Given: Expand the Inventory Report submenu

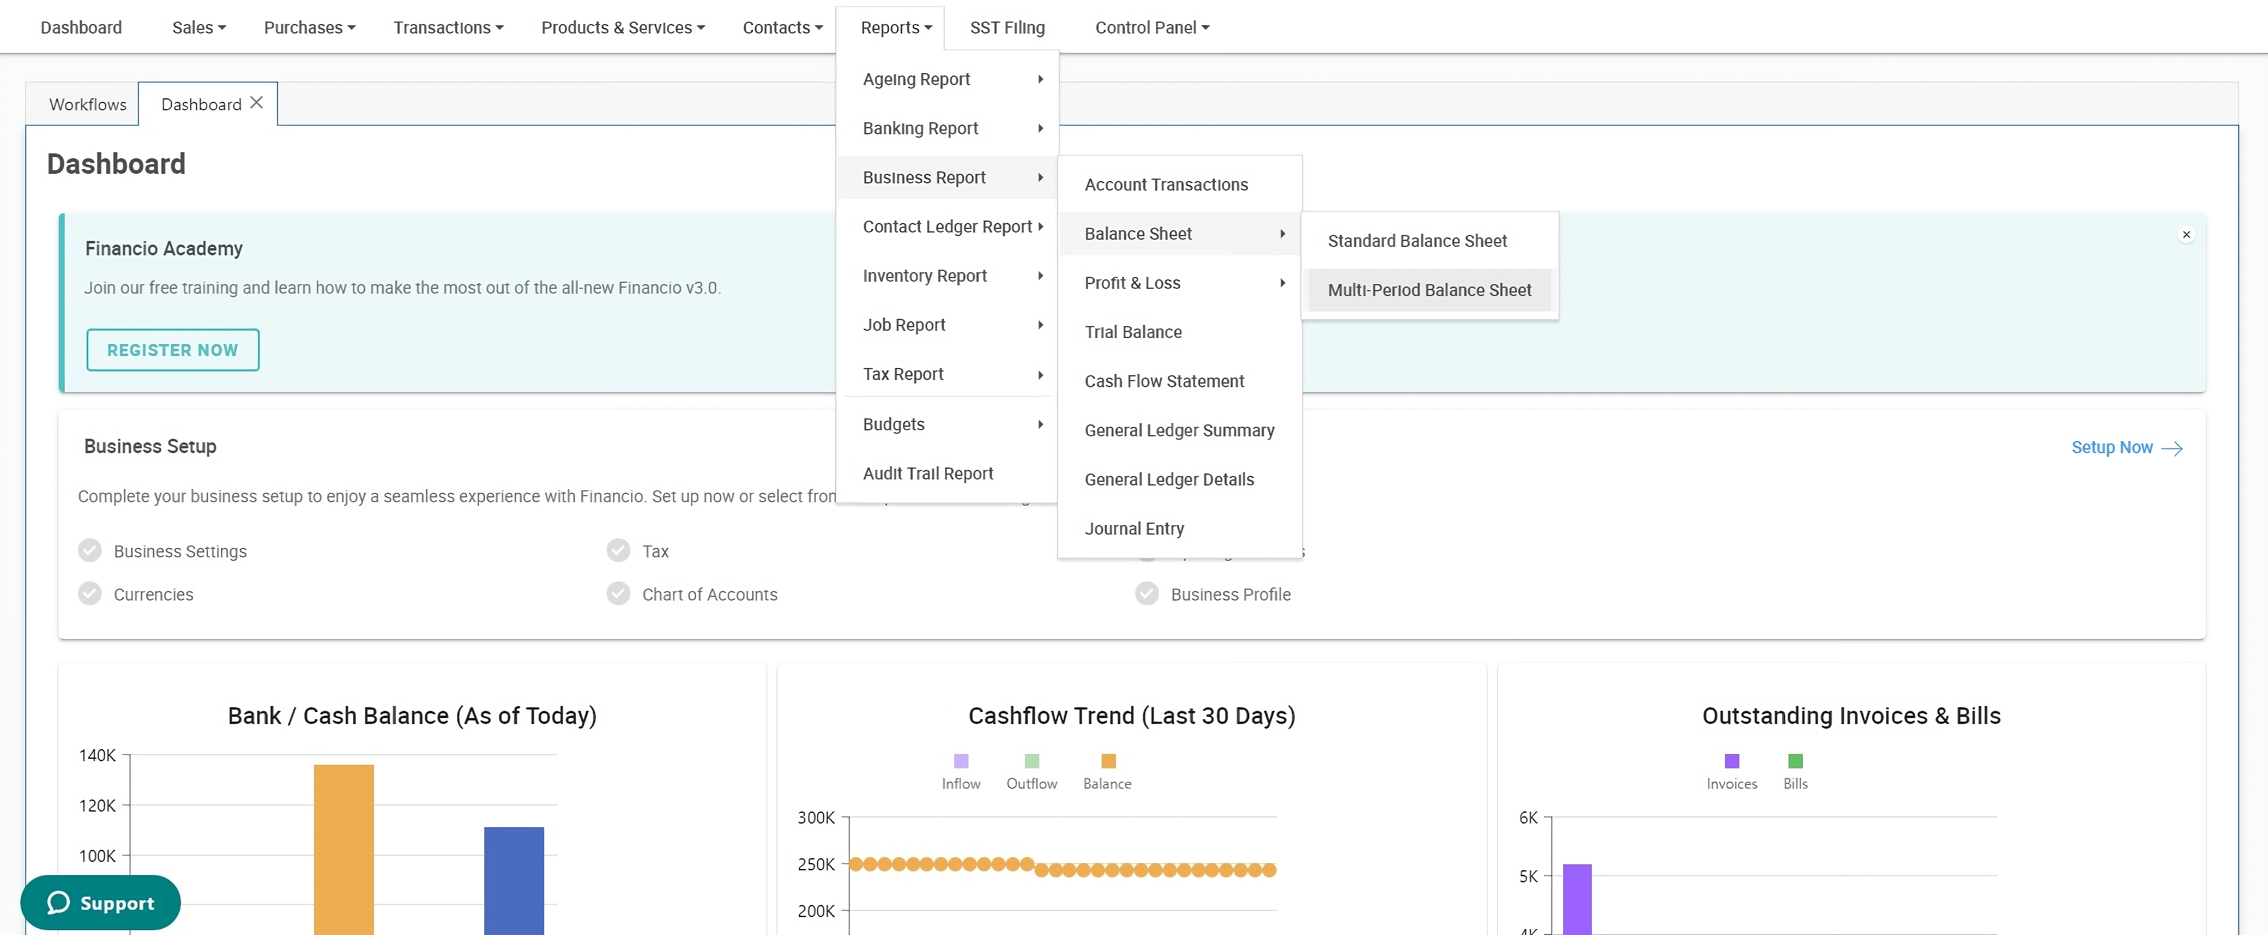Looking at the screenshot, I should point(948,276).
